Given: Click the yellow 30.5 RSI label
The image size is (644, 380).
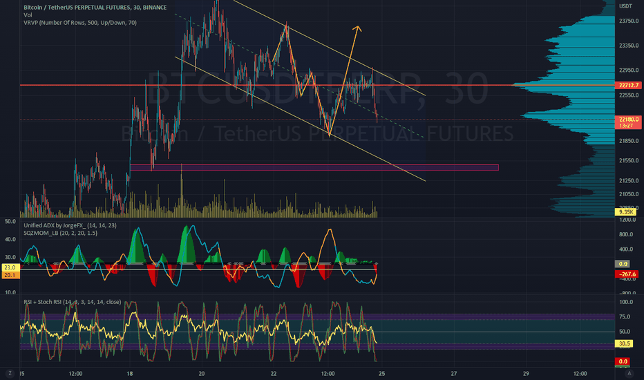Looking at the screenshot, I should (x=624, y=343).
